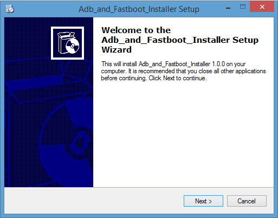The width and height of the screenshot is (278, 218).
Task: Click the empty white area below the description
Action: [183, 134]
